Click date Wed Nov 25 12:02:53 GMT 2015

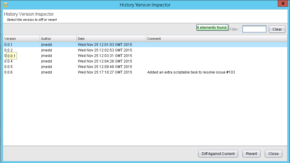105,50
